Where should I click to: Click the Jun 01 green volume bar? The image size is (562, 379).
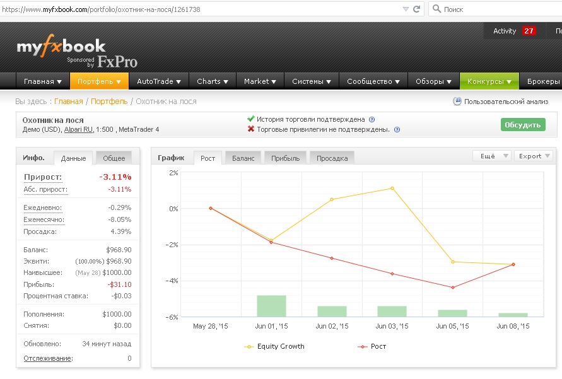(x=271, y=306)
